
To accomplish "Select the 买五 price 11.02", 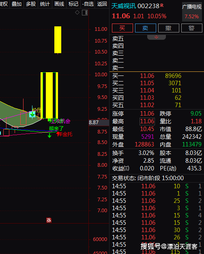I will pos(147,105).
